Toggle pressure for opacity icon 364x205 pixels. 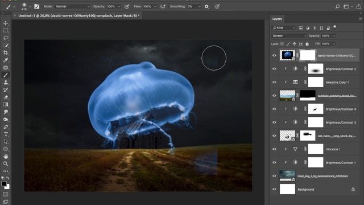click(x=127, y=6)
